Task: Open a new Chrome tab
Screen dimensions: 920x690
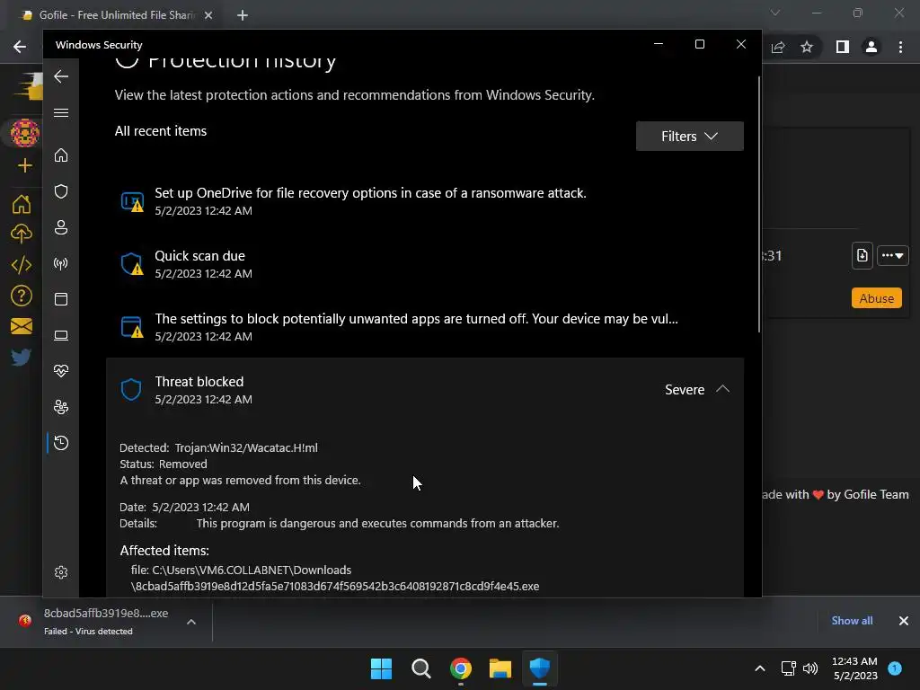Action: point(243,15)
